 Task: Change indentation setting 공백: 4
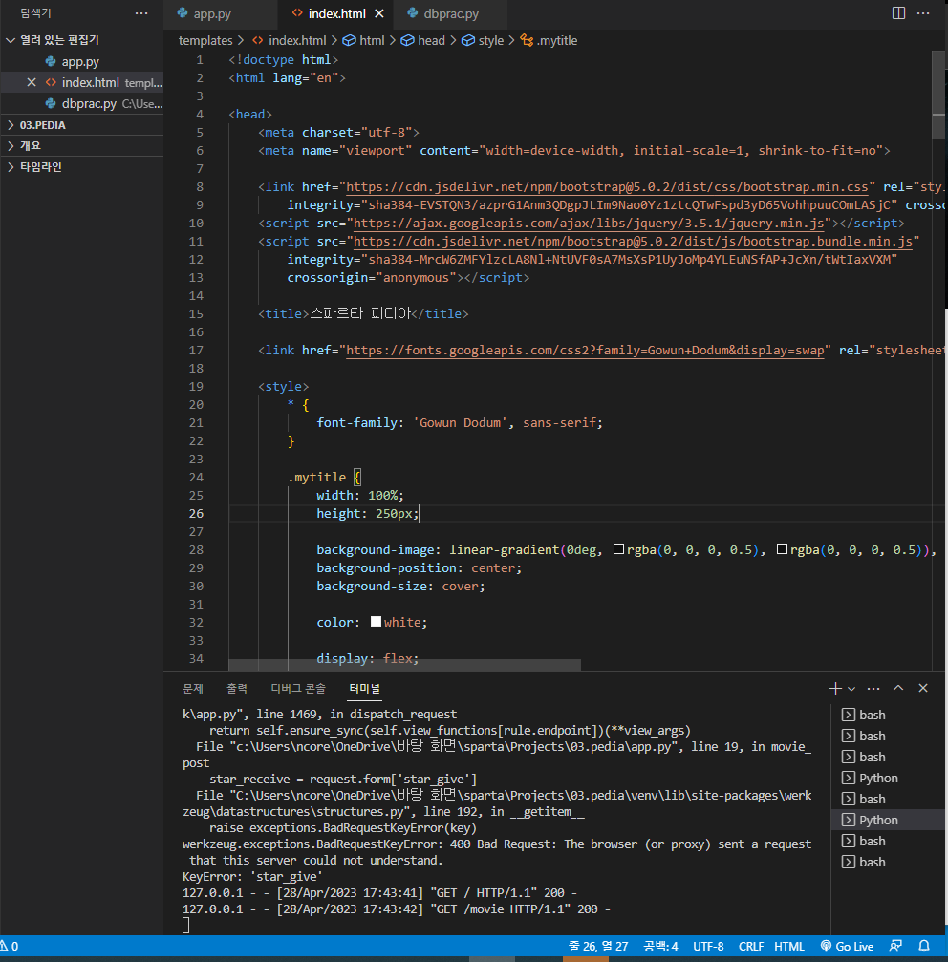pyautogui.click(x=660, y=946)
